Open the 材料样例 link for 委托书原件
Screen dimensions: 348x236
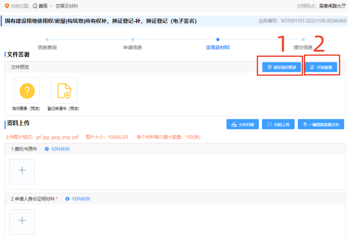(60, 149)
